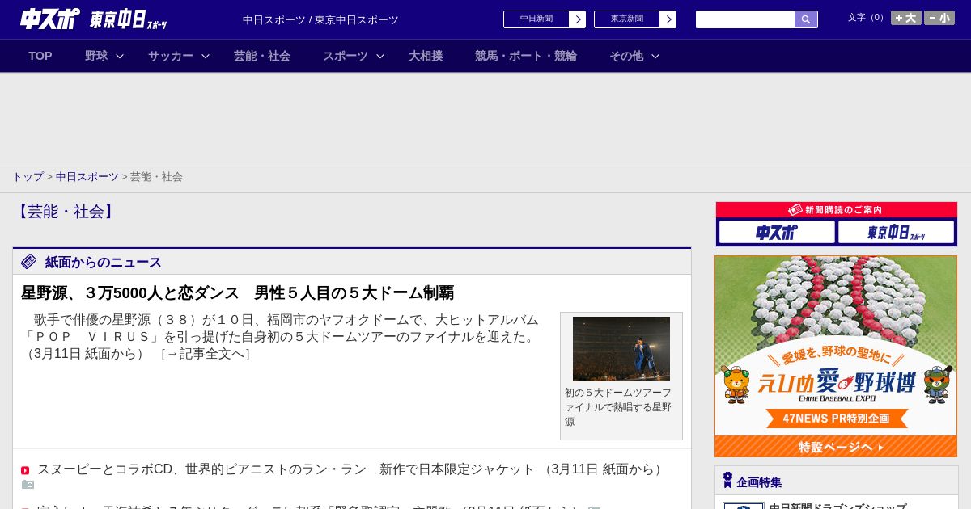
Task: Click 東京中日スポーツ subscription banner button
Action: [897, 232]
